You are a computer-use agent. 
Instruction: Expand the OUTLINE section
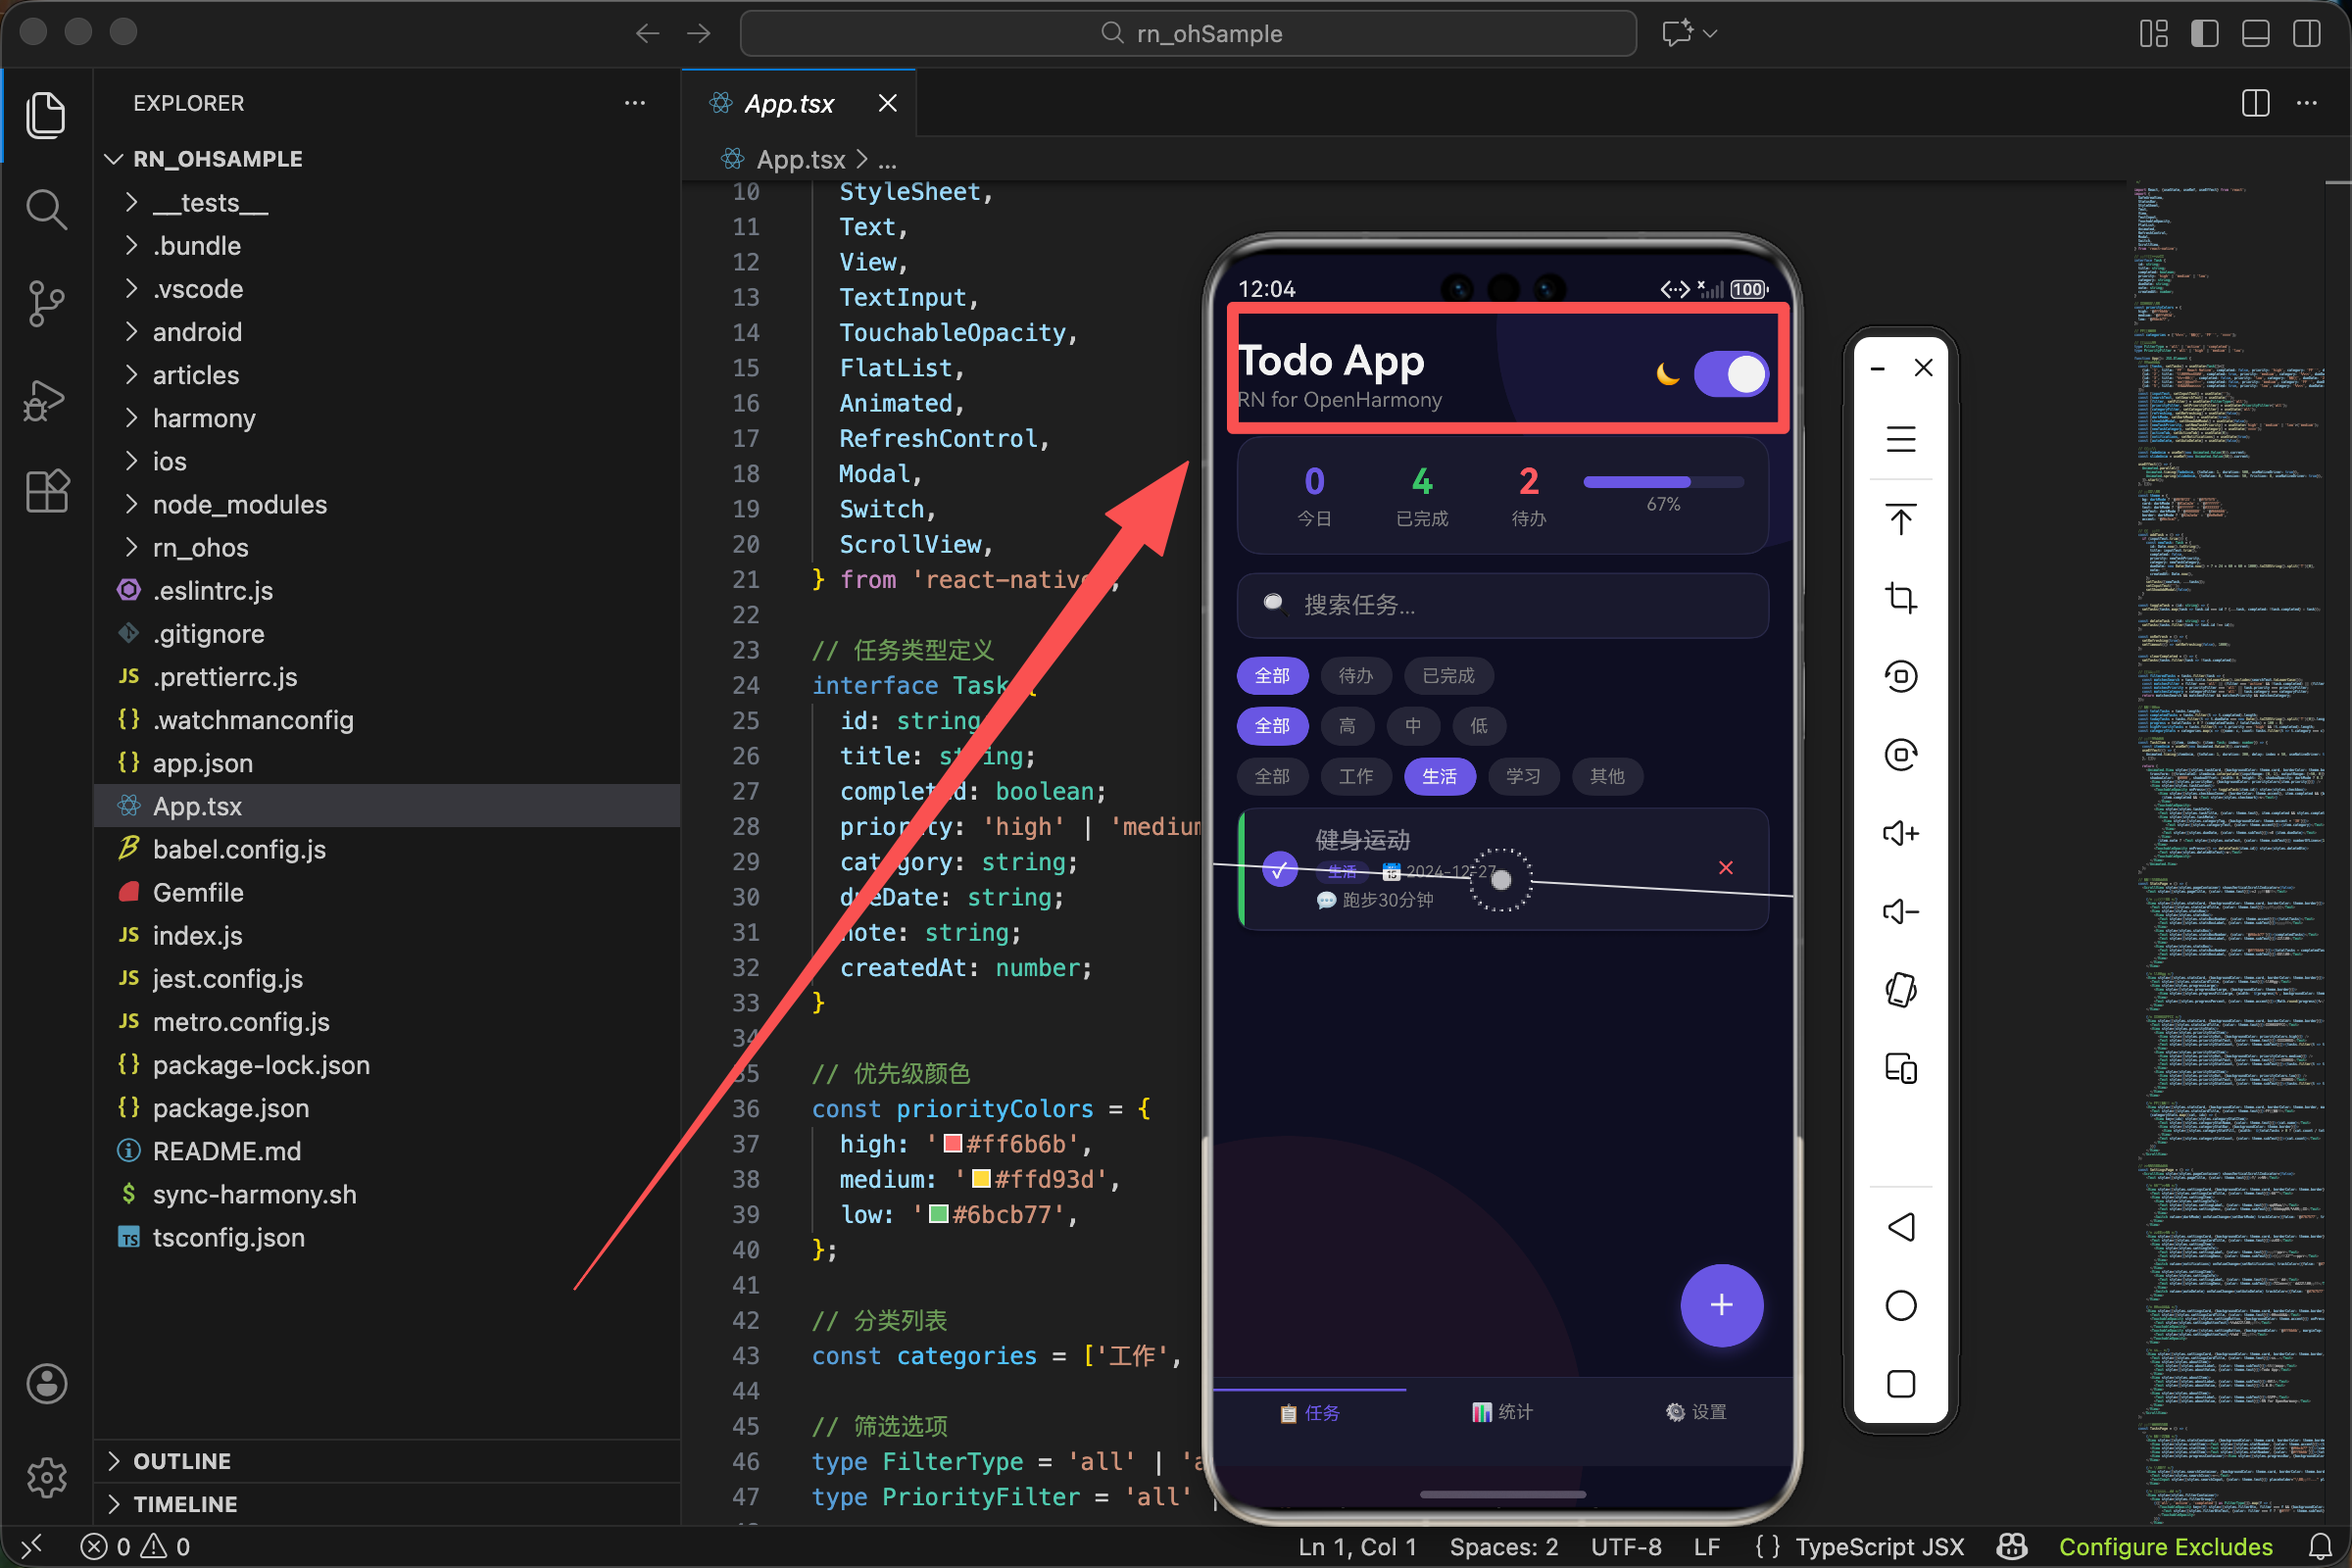[x=182, y=1461]
